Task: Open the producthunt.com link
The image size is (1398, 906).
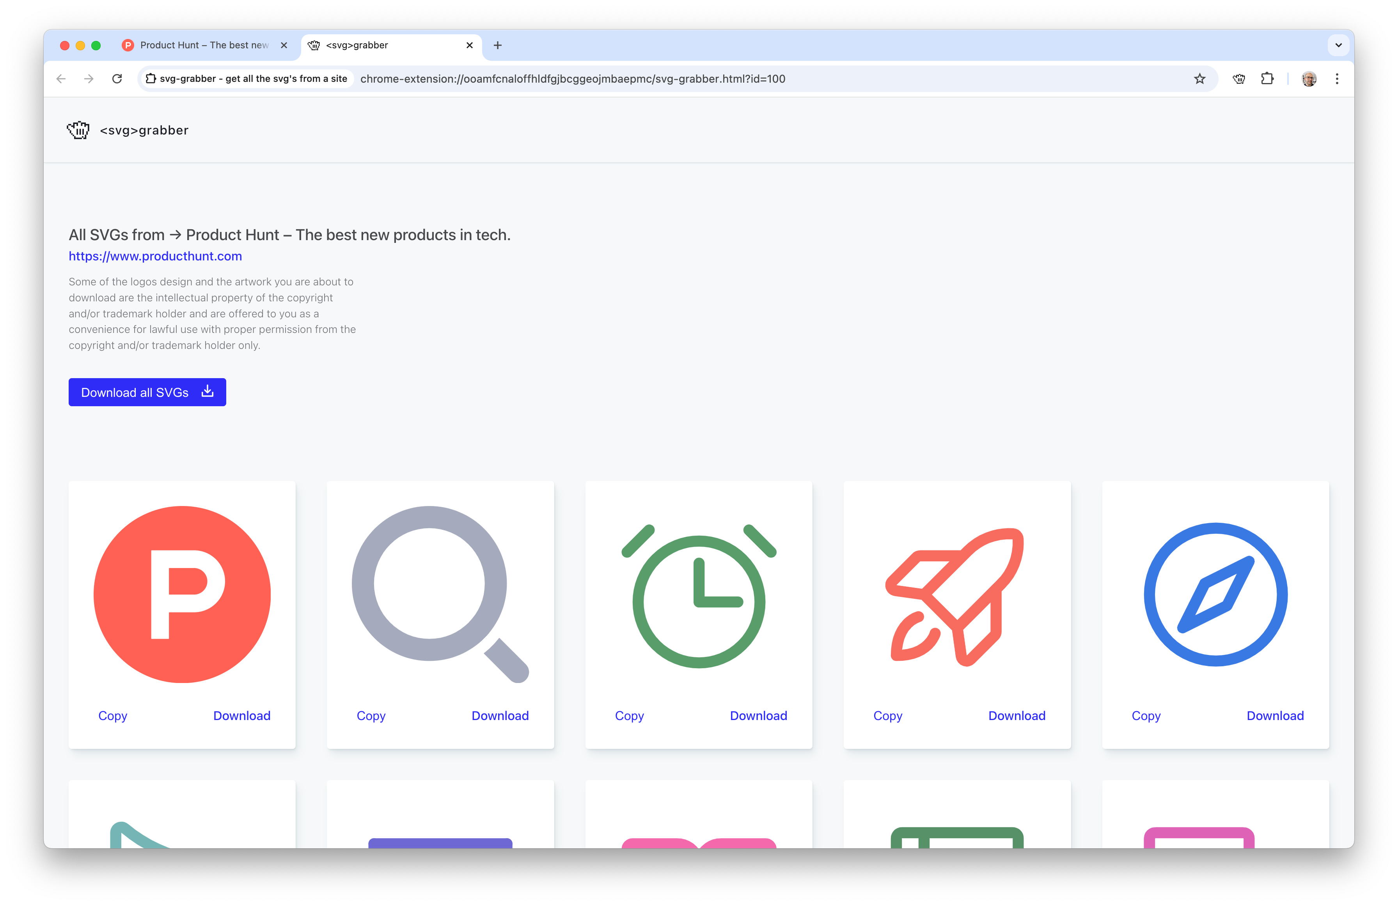Action: [x=155, y=256]
